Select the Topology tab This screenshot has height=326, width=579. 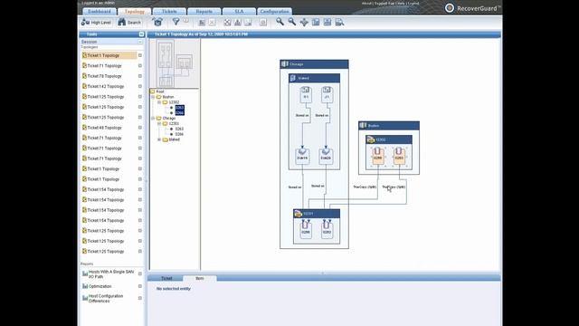coord(135,12)
